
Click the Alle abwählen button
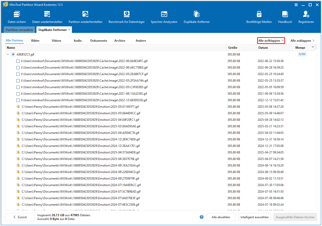[221, 217]
